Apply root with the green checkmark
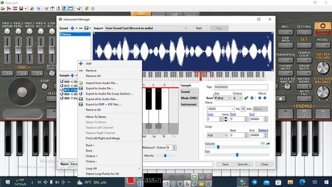This screenshot has height=187, width=332. [x=246, y=98]
